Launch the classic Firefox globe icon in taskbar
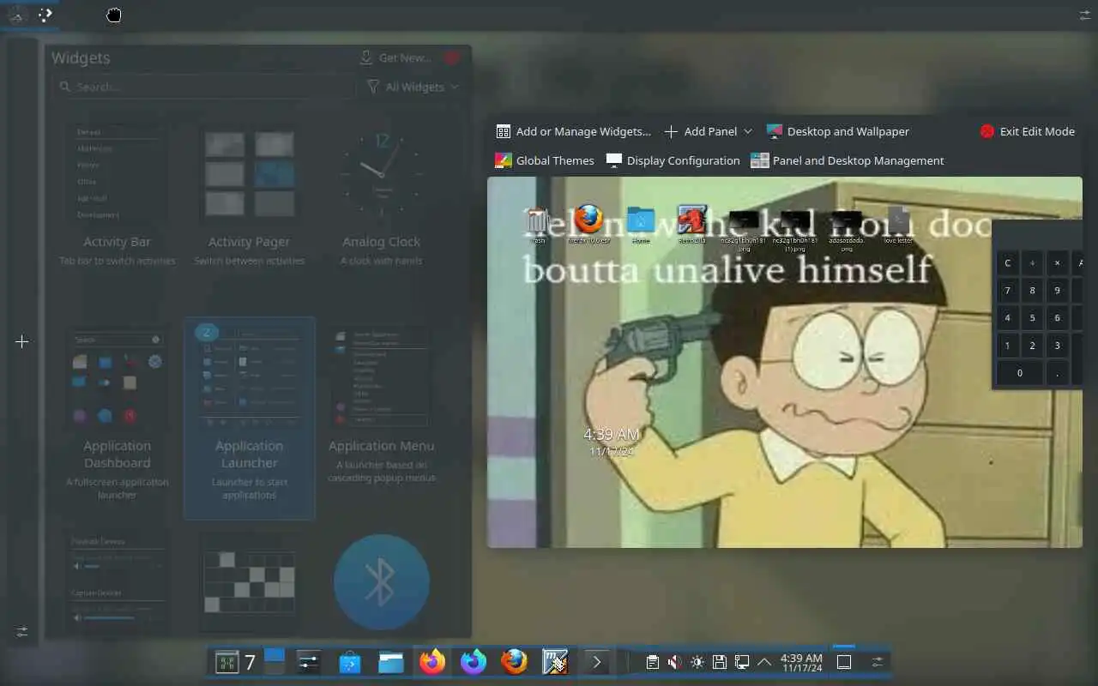This screenshot has width=1098, height=686. coord(514,662)
